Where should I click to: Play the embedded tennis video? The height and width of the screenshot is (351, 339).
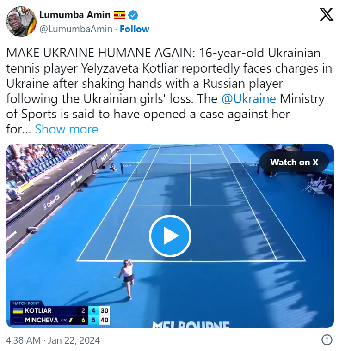[170, 236]
